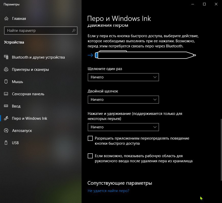Click the Перо и Windows Ink page title
The width and height of the screenshot is (222, 203).
[119, 19]
